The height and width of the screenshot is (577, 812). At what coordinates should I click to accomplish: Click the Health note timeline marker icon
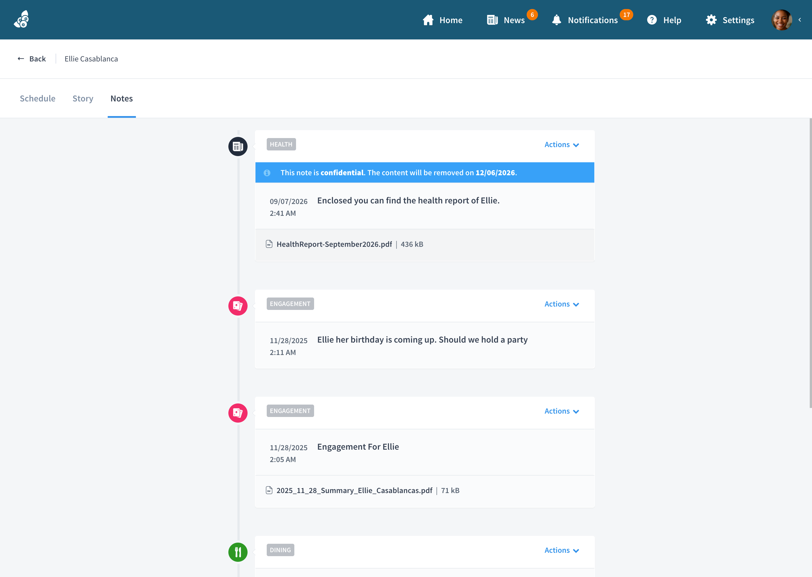tap(238, 147)
